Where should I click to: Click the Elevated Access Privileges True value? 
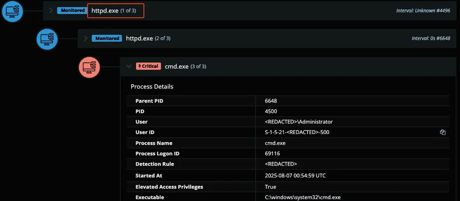coord(270,187)
